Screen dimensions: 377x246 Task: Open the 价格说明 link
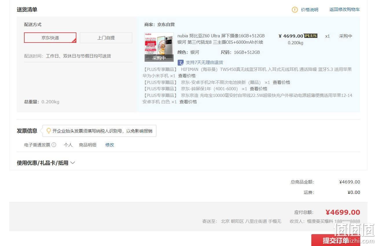tap(310, 10)
